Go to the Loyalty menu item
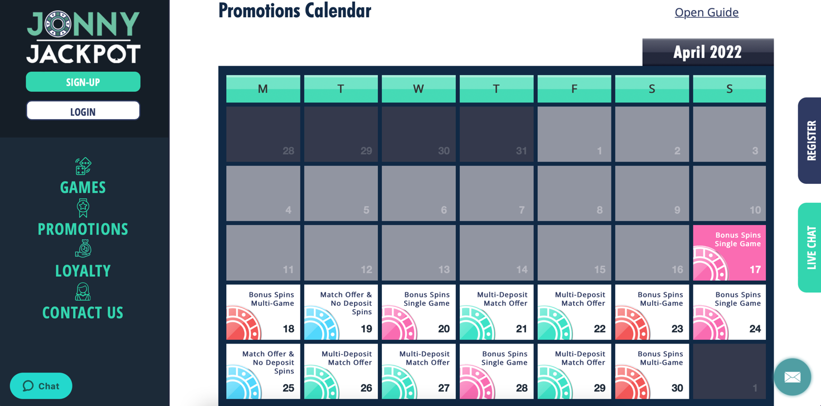 pos(83,271)
